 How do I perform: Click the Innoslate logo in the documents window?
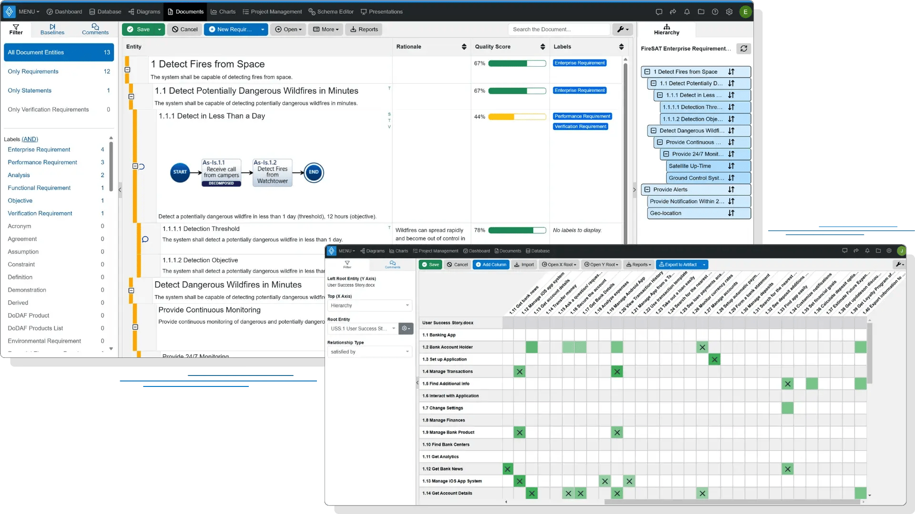click(x=9, y=11)
